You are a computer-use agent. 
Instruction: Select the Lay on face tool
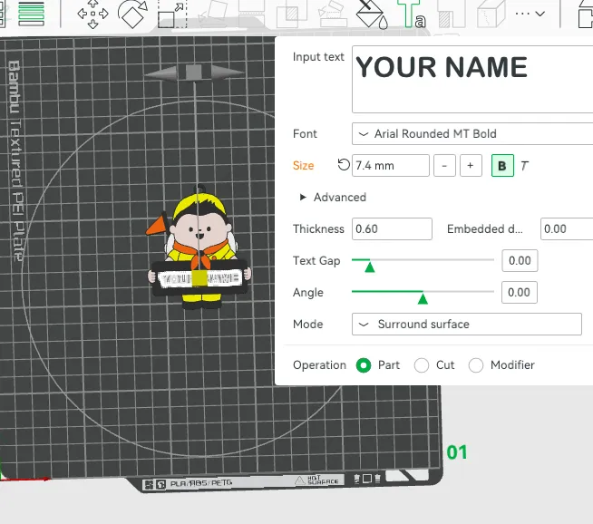(212, 14)
